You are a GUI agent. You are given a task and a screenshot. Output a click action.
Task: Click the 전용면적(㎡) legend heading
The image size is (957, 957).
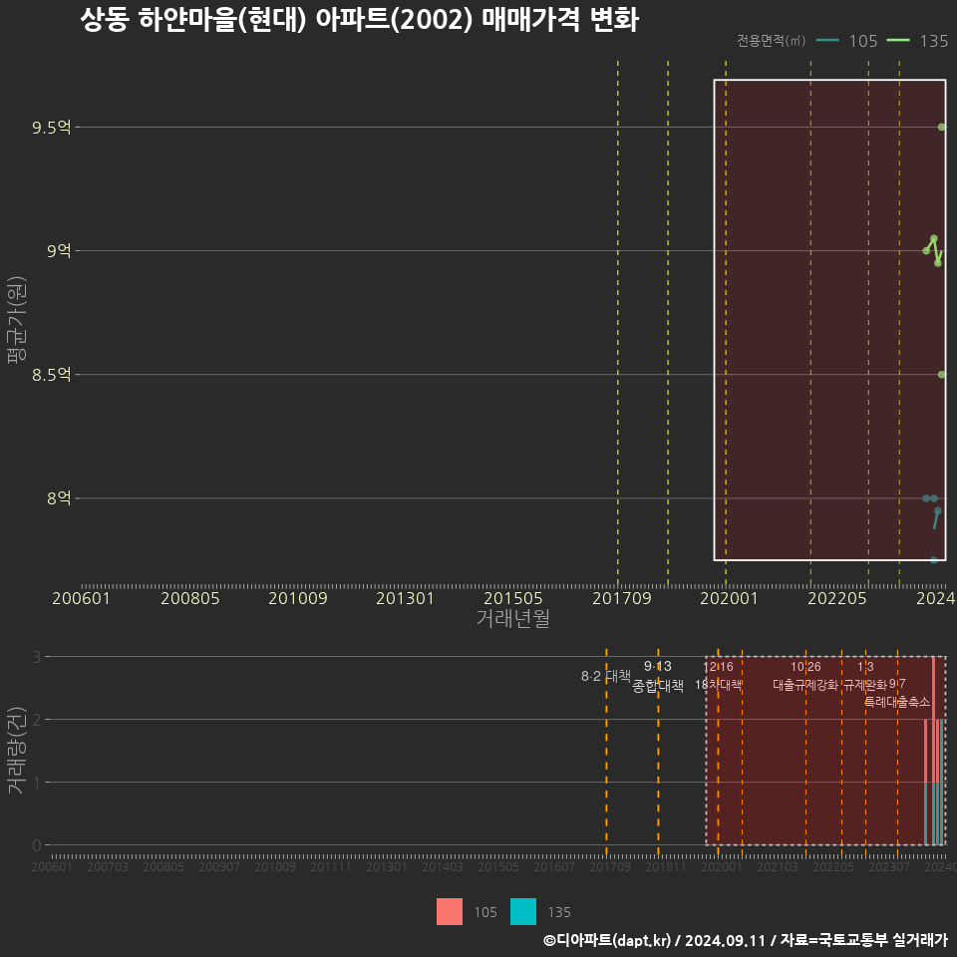coord(771,40)
